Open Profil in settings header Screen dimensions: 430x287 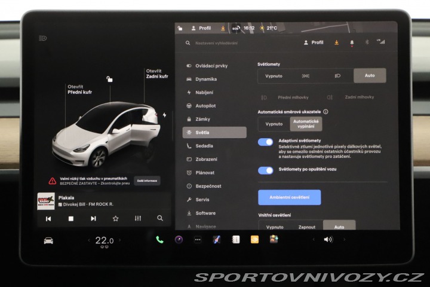(x=314, y=42)
